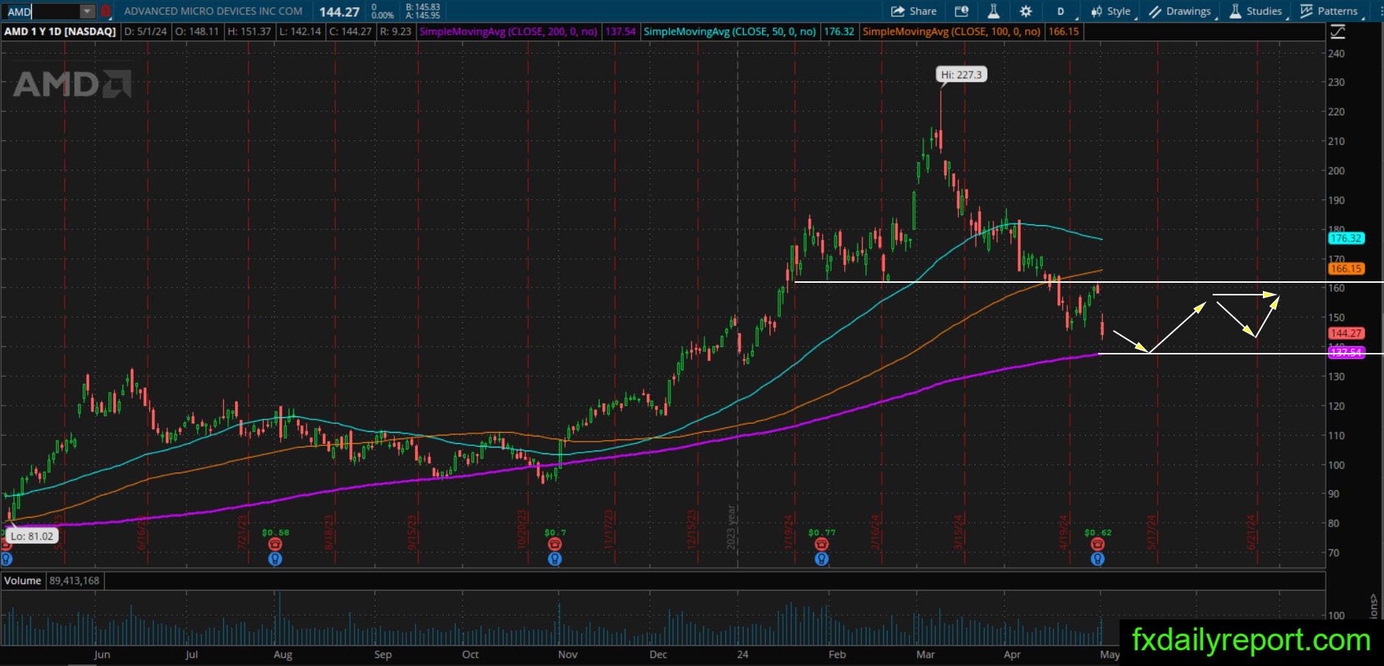1384x666 pixels.
Task: Click the $0.58 earnings estimate label
Action: click(275, 532)
